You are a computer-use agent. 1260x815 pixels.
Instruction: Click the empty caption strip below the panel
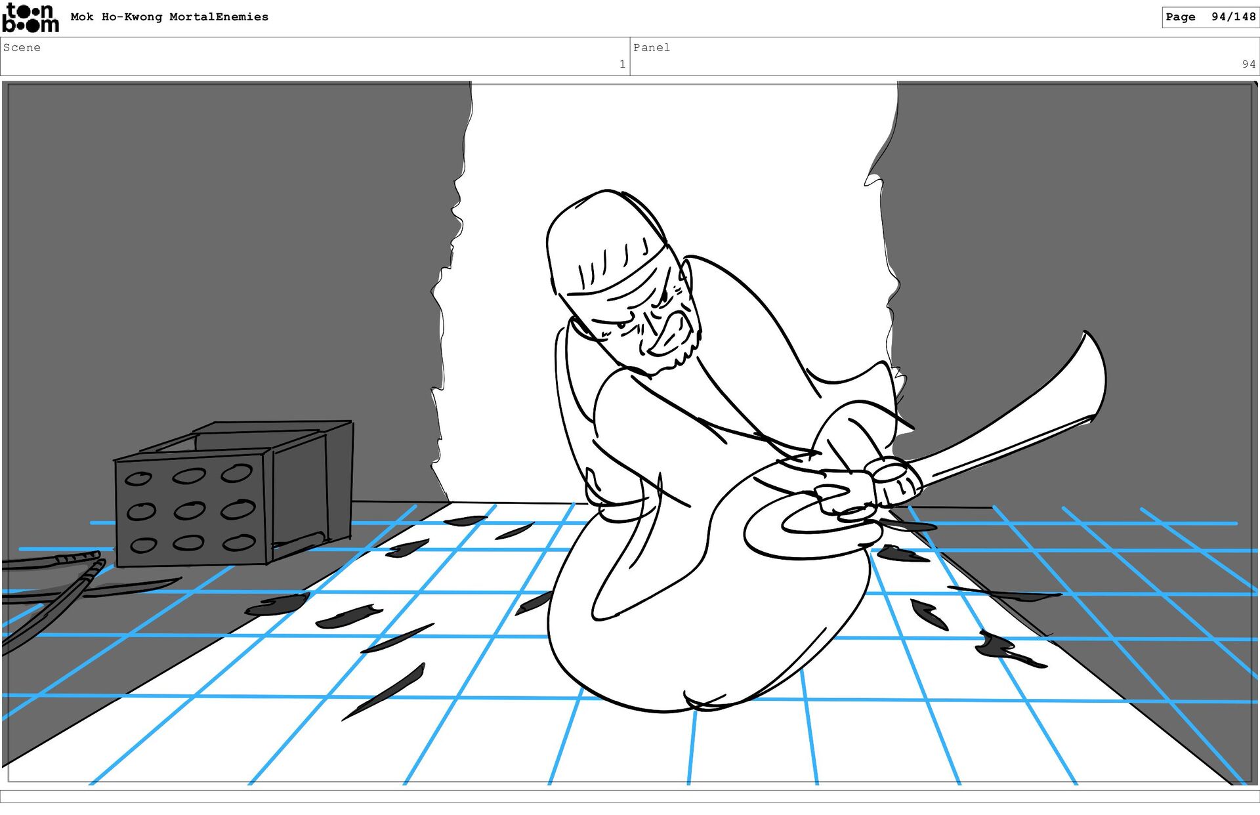[630, 795]
